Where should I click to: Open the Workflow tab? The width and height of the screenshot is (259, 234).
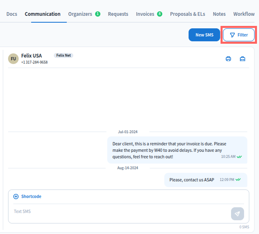244,14
